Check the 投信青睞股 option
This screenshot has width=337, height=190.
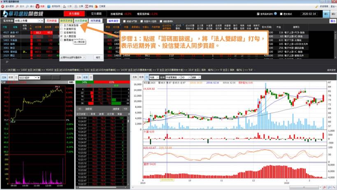(61, 32)
